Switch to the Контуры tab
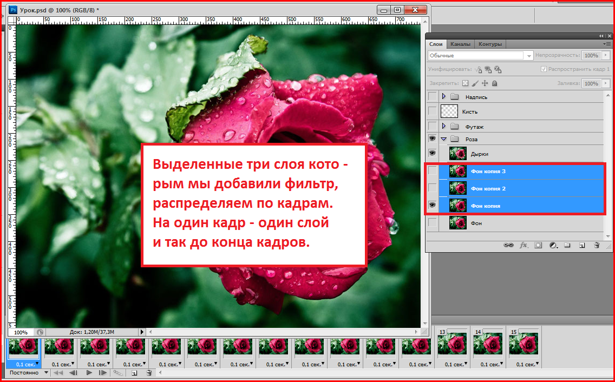This screenshot has height=382, width=615. coord(490,44)
